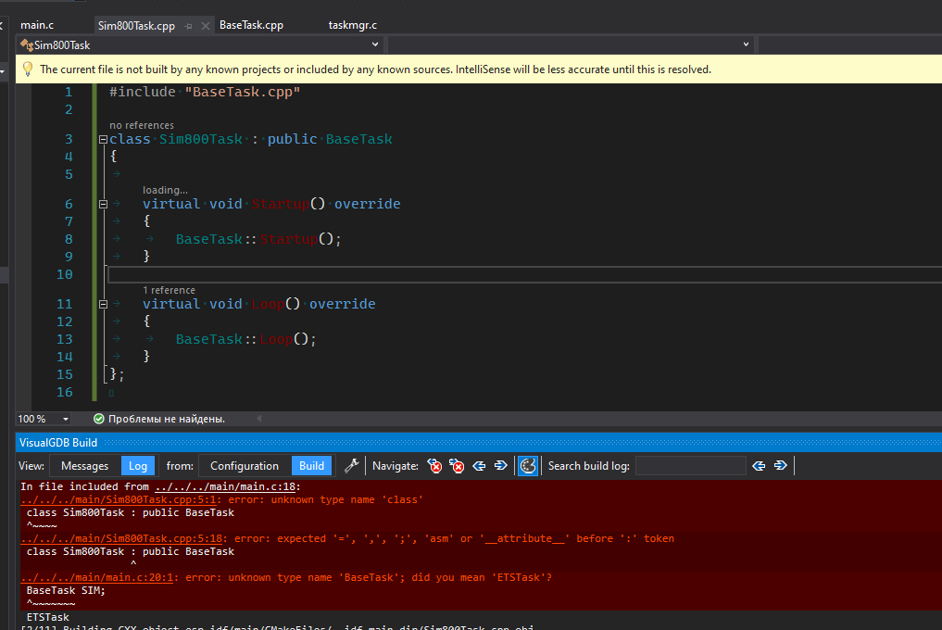Open the editor zoom level dropdown
This screenshot has width=942, height=630.
pos(66,419)
